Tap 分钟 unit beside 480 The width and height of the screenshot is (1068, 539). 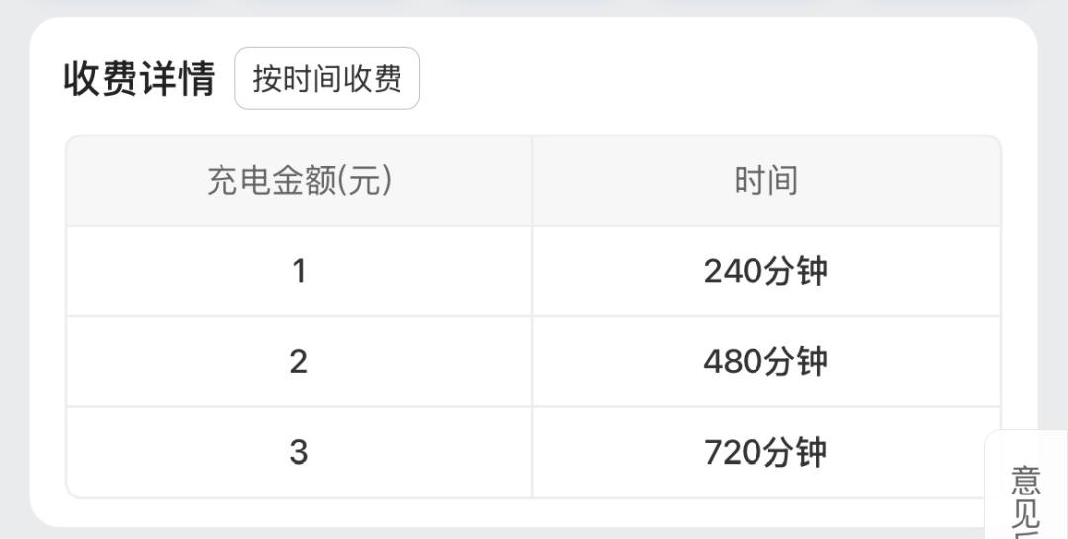(796, 362)
